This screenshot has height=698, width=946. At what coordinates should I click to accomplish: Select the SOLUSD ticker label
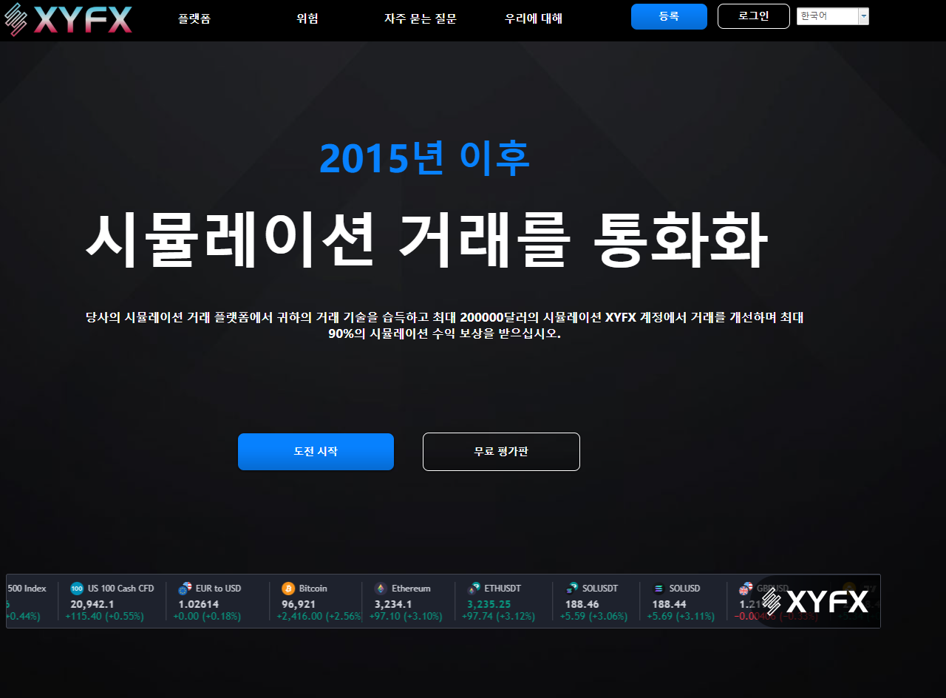pos(685,589)
